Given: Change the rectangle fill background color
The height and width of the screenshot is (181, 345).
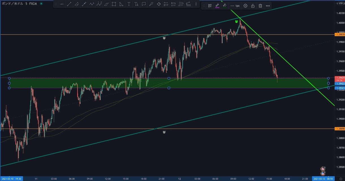Looking at the screenshot, I should pos(225,6).
